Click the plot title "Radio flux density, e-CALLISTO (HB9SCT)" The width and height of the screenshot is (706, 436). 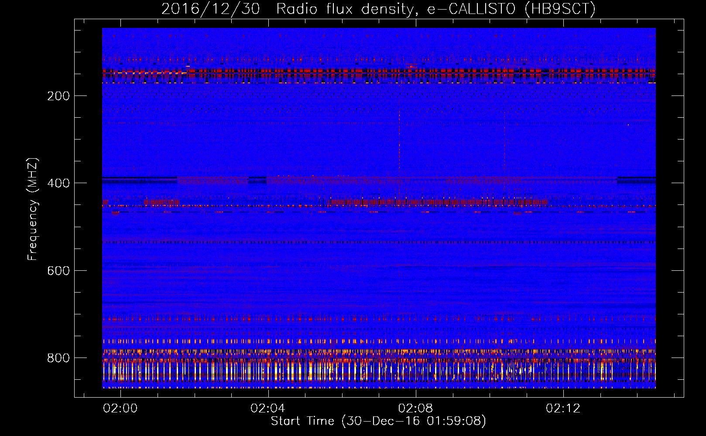pyautogui.click(x=436, y=9)
